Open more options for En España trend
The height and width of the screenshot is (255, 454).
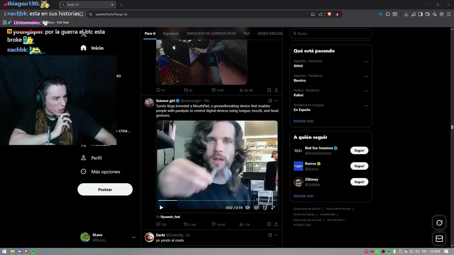pos(366,106)
